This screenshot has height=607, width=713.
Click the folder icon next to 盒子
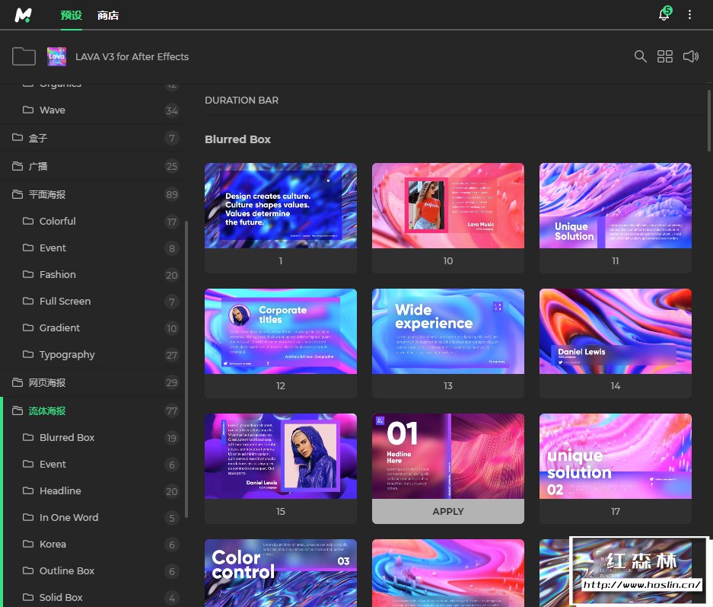point(18,137)
